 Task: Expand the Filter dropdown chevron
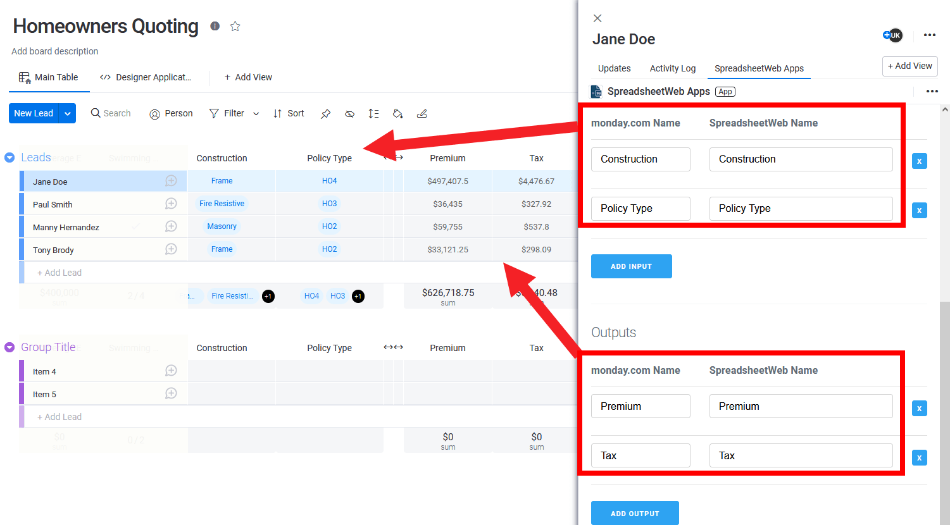click(x=256, y=114)
